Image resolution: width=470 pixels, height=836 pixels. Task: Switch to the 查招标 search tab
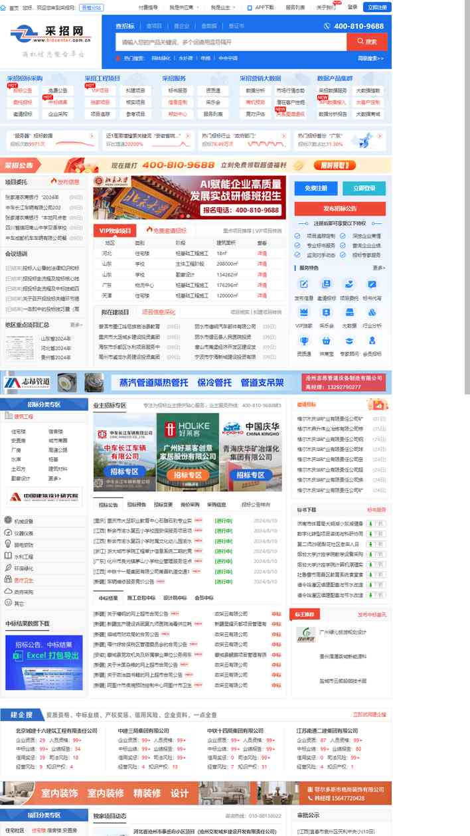125,26
